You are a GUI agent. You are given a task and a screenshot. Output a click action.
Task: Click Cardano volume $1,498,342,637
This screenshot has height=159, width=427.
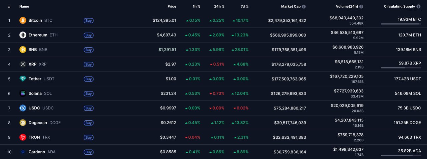click(x=348, y=149)
